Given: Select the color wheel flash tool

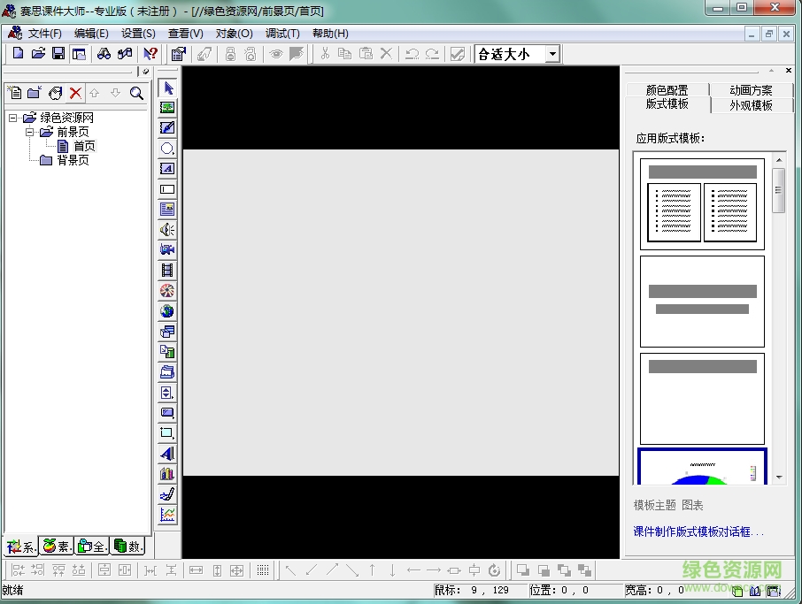Looking at the screenshot, I should [167, 291].
